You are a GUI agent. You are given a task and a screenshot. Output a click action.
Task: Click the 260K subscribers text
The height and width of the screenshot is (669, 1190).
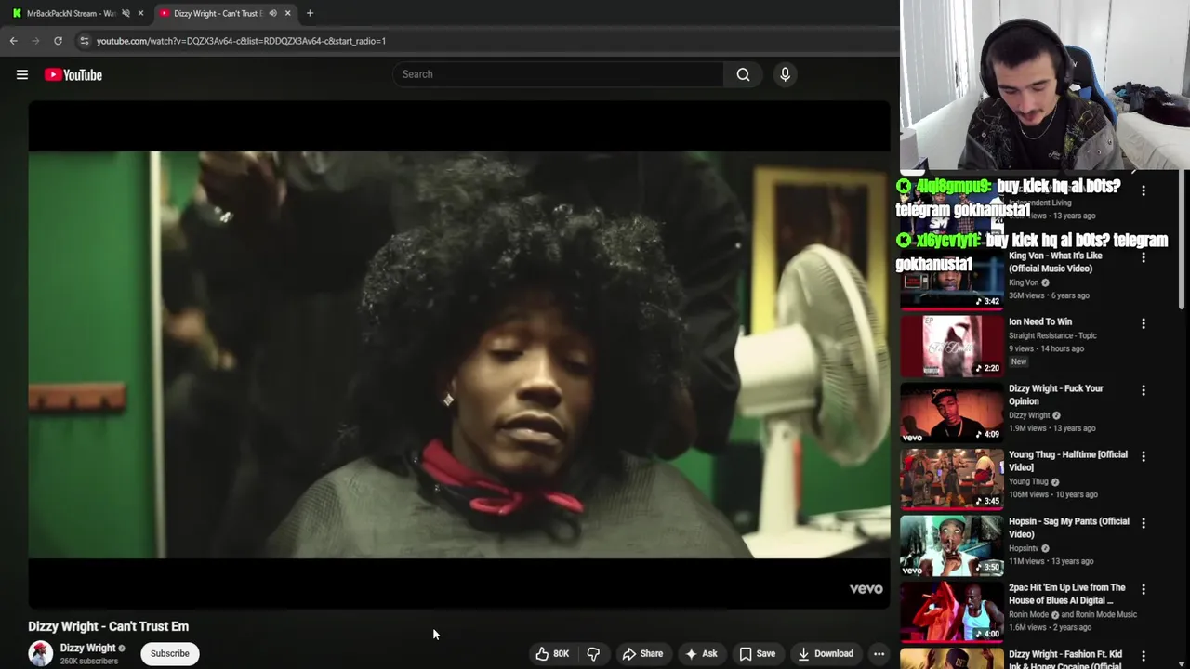(89, 662)
